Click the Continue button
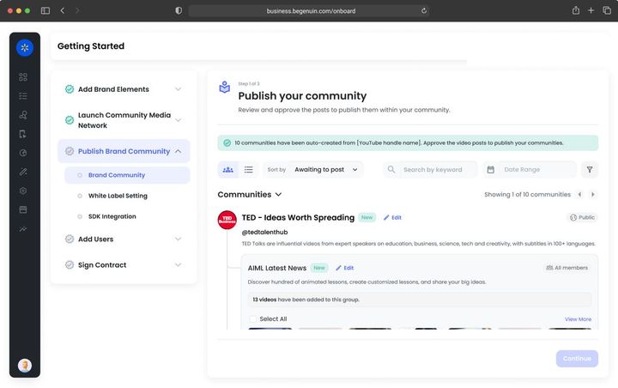The height and width of the screenshot is (388, 618). pyautogui.click(x=577, y=359)
